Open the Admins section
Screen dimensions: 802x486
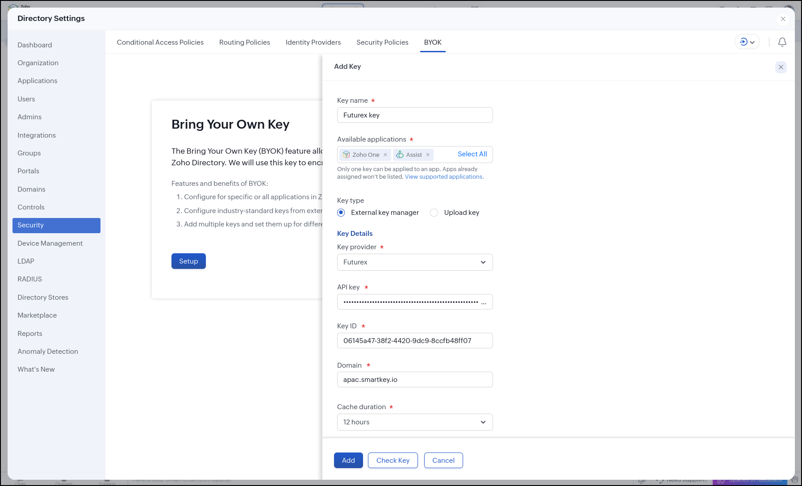pyautogui.click(x=56, y=117)
